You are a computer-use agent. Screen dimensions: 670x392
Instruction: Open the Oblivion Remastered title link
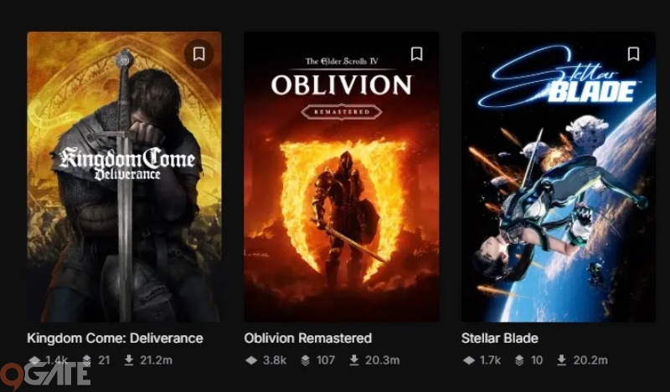coord(307,339)
